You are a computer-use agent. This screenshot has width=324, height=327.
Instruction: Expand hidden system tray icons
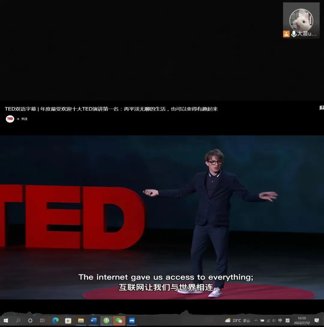coord(256,320)
